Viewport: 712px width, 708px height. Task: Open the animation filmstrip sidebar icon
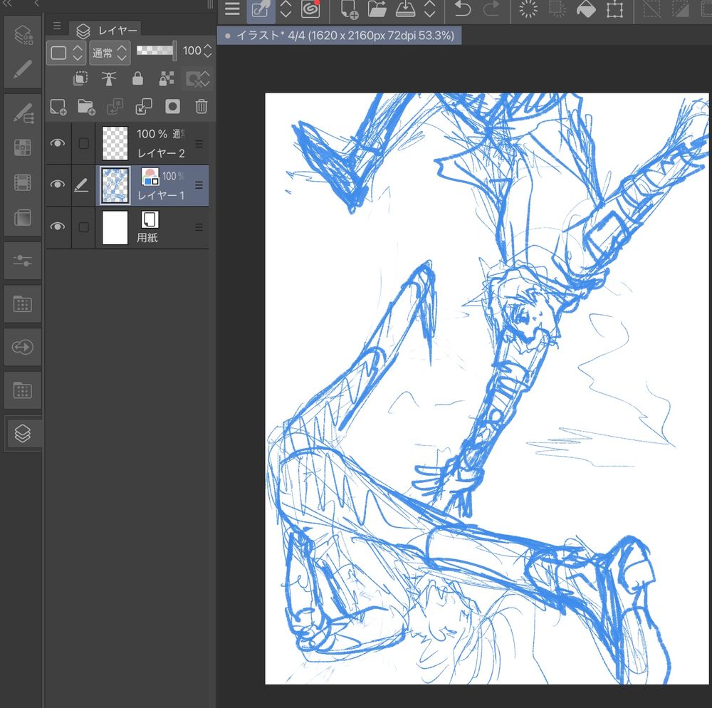click(23, 182)
